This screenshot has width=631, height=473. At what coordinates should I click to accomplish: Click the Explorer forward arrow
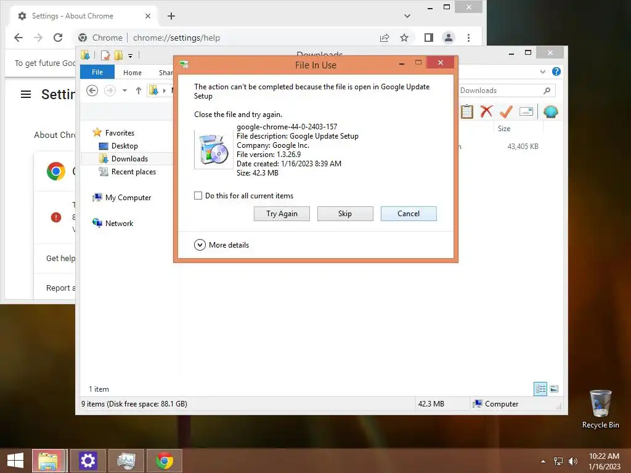point(110,91)
